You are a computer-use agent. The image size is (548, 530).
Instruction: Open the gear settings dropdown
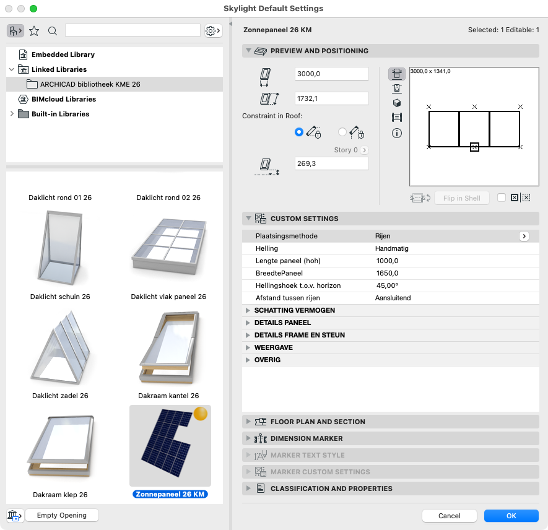pos(213,31)
